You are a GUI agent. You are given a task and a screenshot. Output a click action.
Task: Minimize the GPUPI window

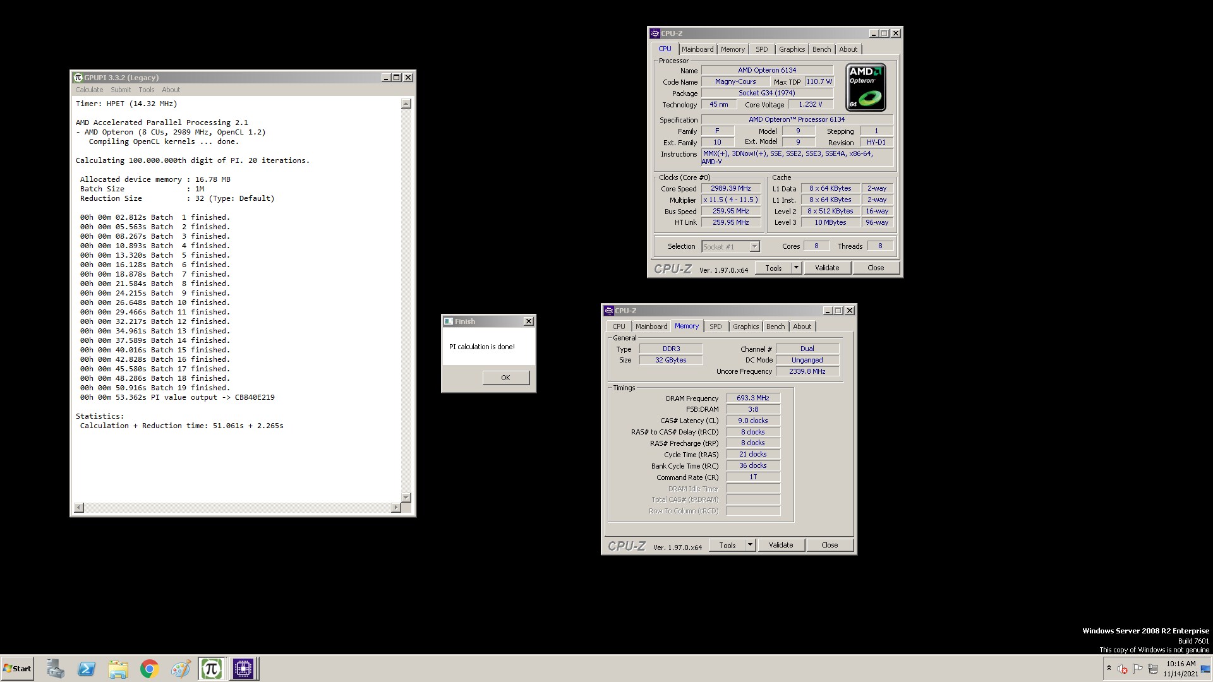click(x=386, y=78)
